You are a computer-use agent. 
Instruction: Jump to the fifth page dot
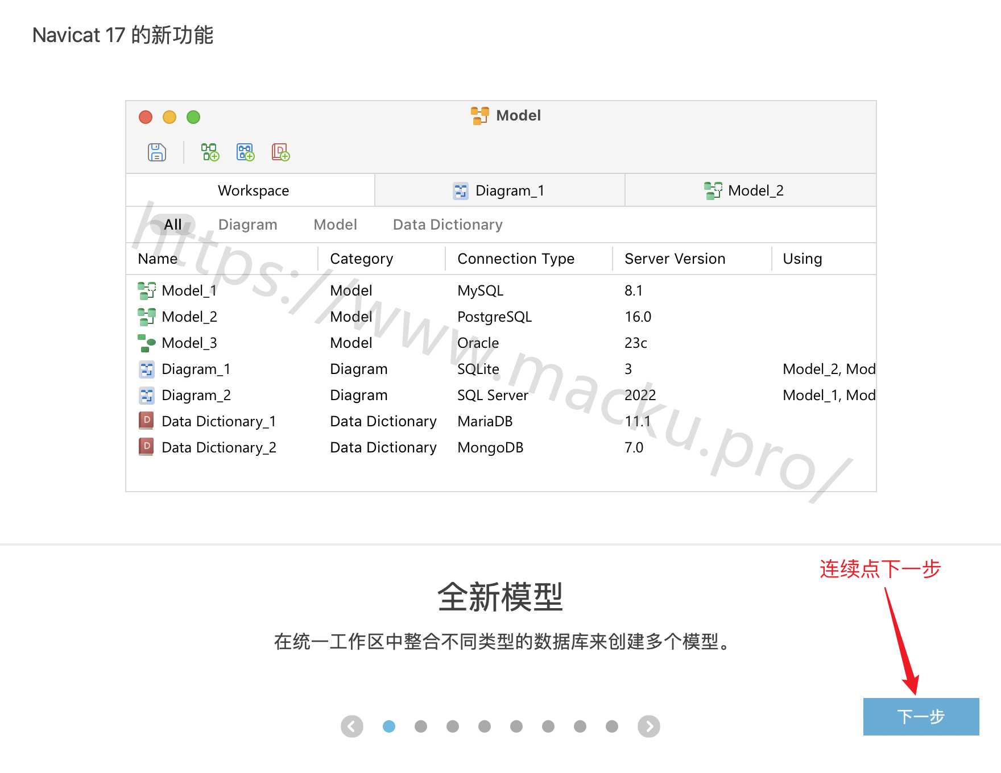[x=516, y=726]
